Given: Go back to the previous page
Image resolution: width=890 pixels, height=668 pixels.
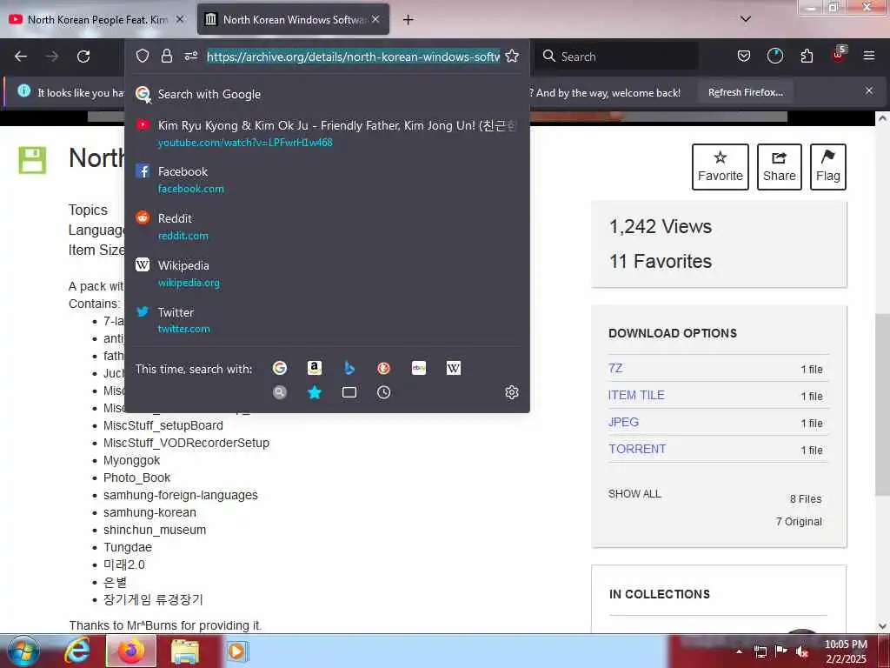Looking at the screenshot, I should coord(21,57).
